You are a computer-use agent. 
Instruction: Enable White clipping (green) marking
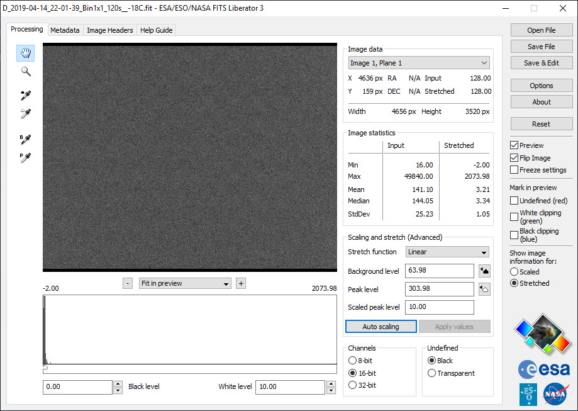click(x=514, y=217)
